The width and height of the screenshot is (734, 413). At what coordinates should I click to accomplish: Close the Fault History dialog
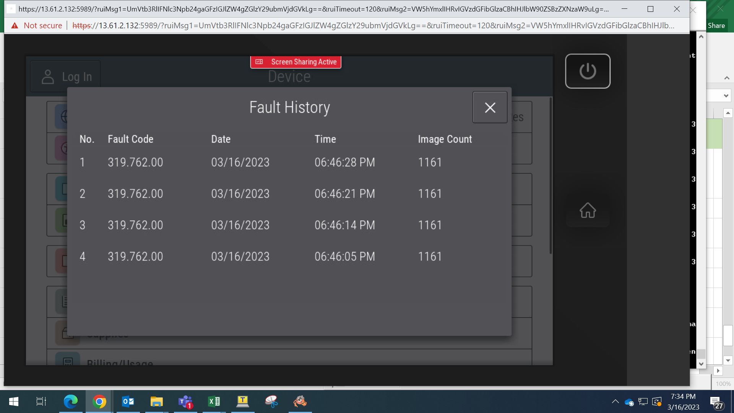490,107
